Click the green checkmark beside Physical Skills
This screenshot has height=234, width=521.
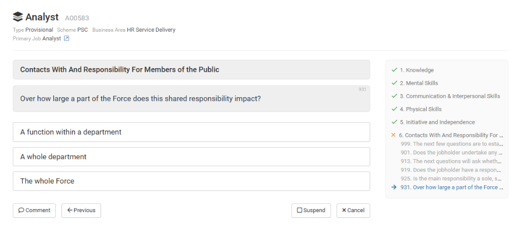[394, 109]
